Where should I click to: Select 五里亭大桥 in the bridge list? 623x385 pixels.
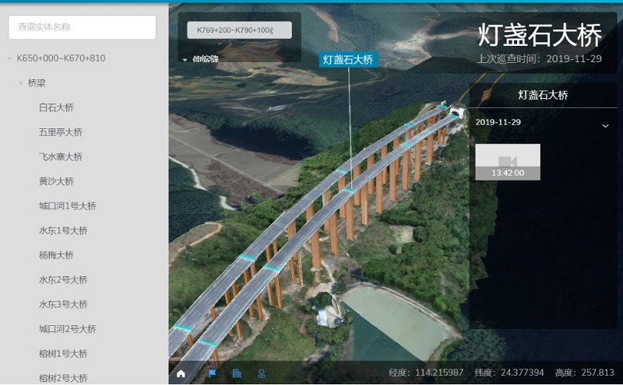(x=60, y=132)
